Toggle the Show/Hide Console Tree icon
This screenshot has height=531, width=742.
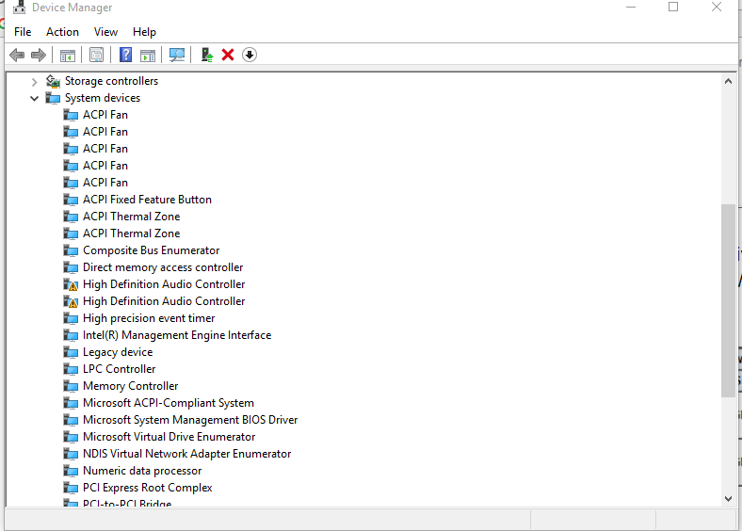[x=68, y=56]
